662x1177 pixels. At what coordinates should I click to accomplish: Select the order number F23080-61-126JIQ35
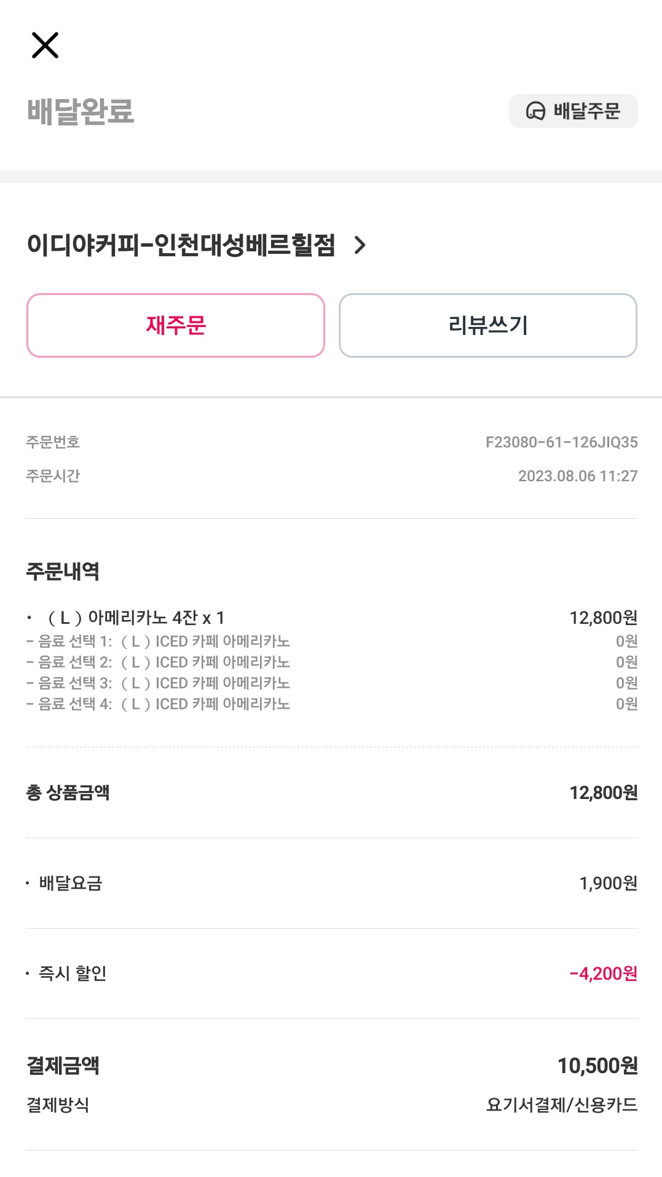[561, 442]
